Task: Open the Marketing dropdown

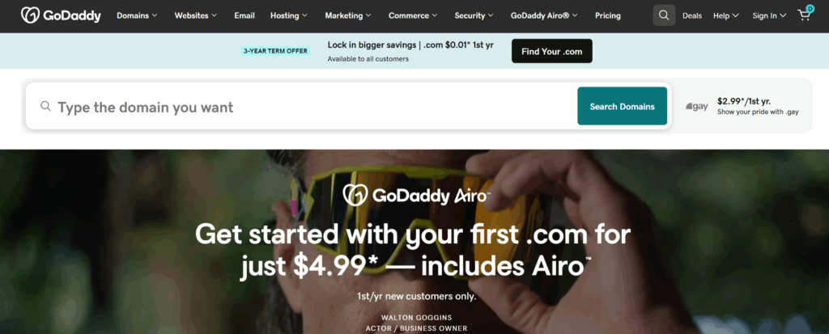Action: coord(348,15)
